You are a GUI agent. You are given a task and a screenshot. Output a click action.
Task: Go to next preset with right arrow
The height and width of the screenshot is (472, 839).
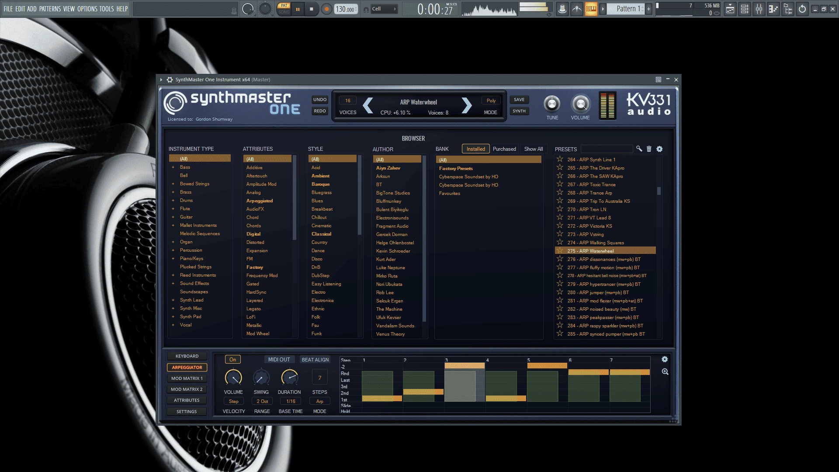467,105
